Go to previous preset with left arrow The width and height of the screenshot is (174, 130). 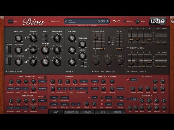pyautogui.click(x=66, y=21)
